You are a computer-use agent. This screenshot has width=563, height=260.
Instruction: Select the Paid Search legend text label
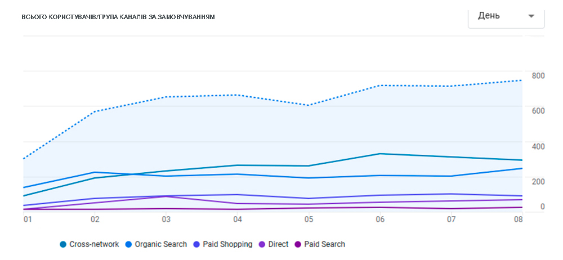tap(325, 245)
